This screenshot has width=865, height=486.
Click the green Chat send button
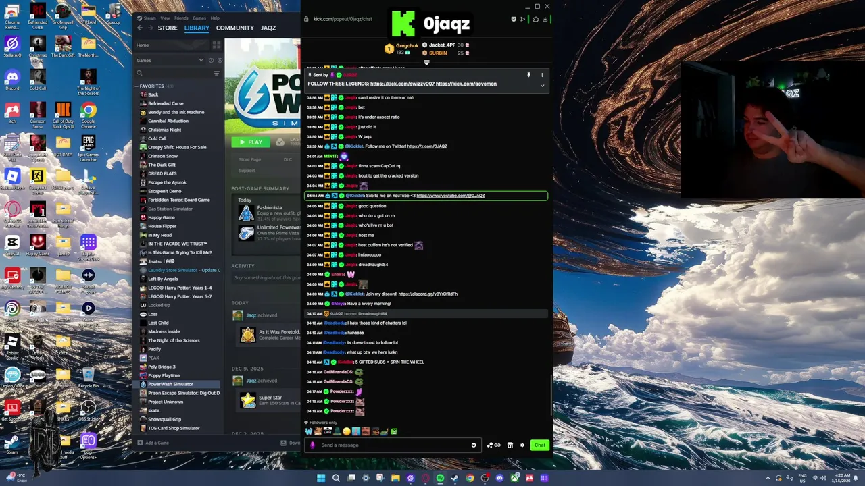[540, 445]
